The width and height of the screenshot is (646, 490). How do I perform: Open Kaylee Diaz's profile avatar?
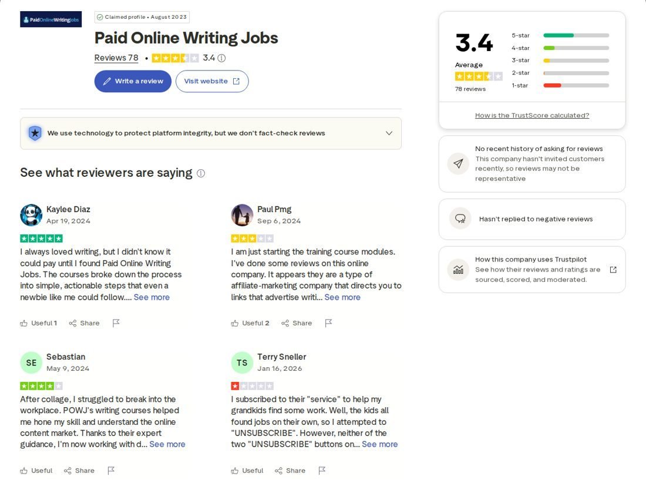point(31,215)
